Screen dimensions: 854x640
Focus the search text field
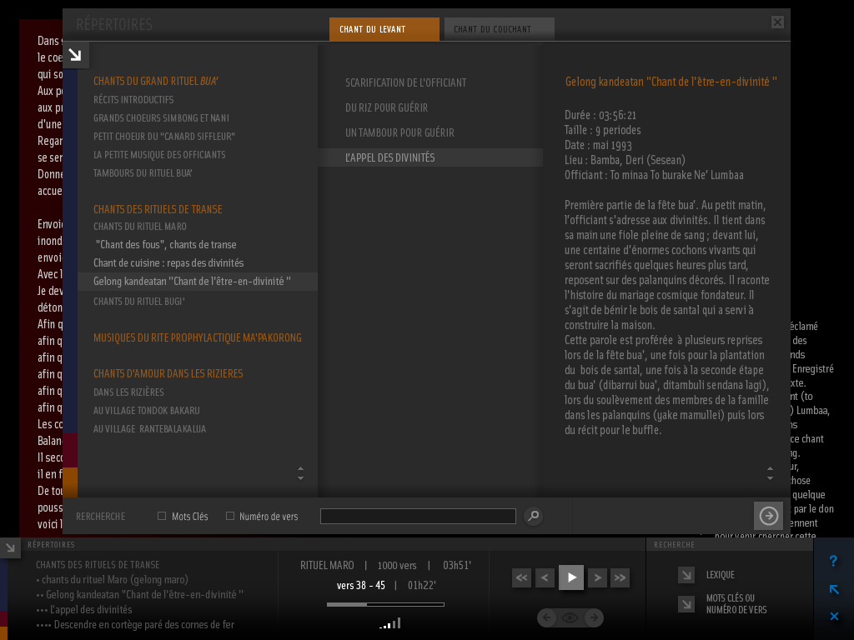[418, 516]
